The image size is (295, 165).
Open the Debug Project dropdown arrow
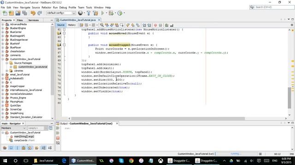click(115, 13)
